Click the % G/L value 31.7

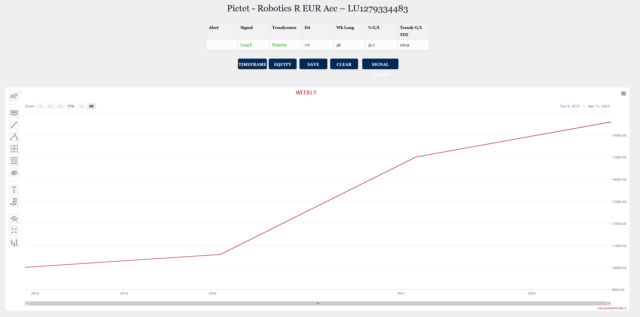point(372,45)
